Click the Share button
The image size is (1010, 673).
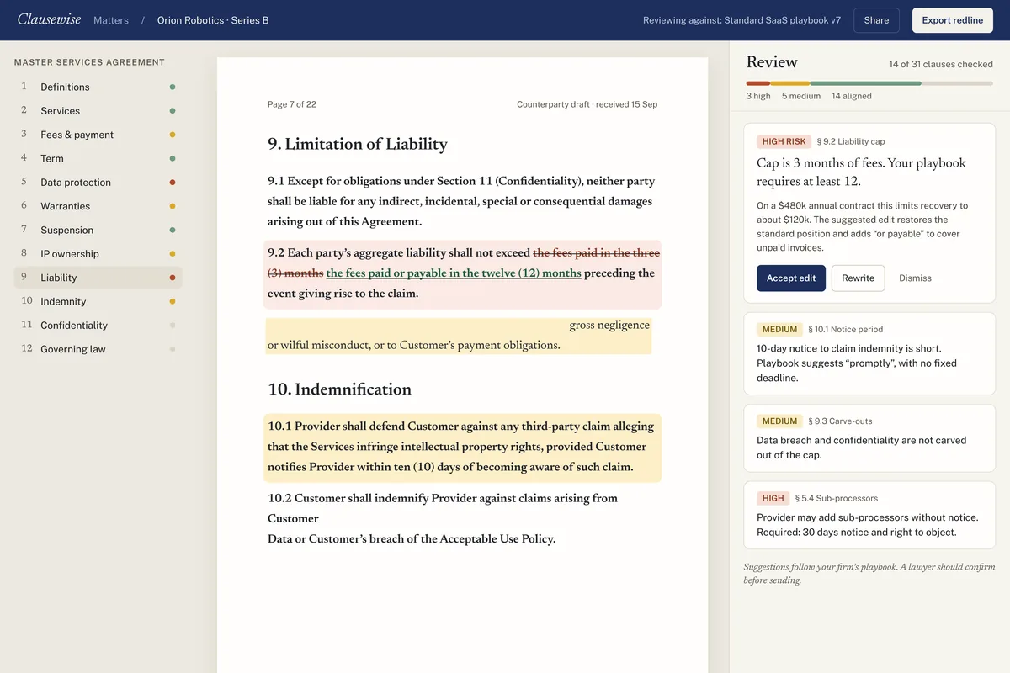876,20
